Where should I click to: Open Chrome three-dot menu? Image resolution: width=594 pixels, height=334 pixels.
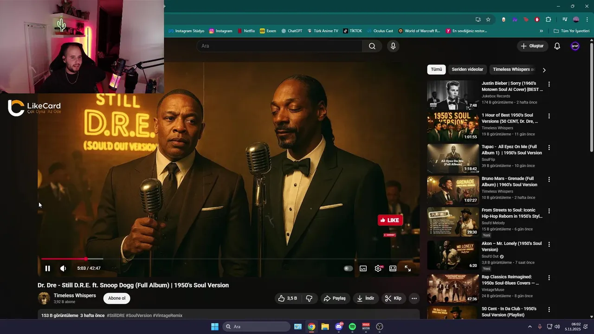(x=587, y=19)
